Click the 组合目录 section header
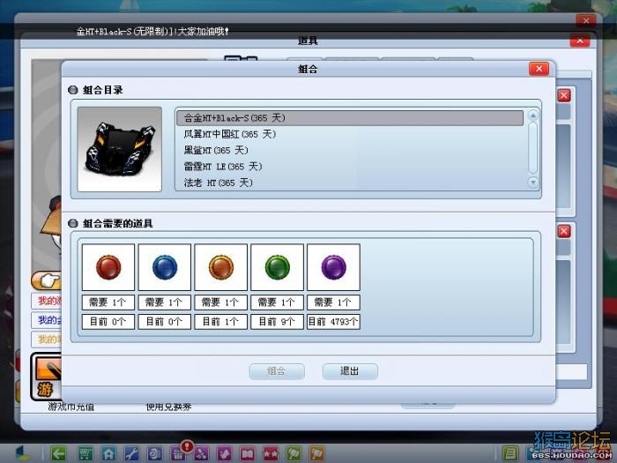This screenshot has width=617, height=463. point(103,90)
